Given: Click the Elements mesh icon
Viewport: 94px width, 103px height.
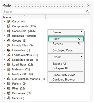Looking at the screenshot, I should [9, 36].
